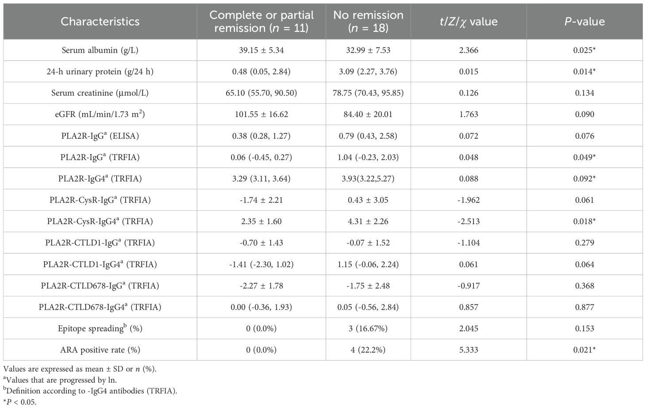This screenshot has width=646, height=408.
Task: Select the Epitope spreading (%) row label
Action: point(100,328)
